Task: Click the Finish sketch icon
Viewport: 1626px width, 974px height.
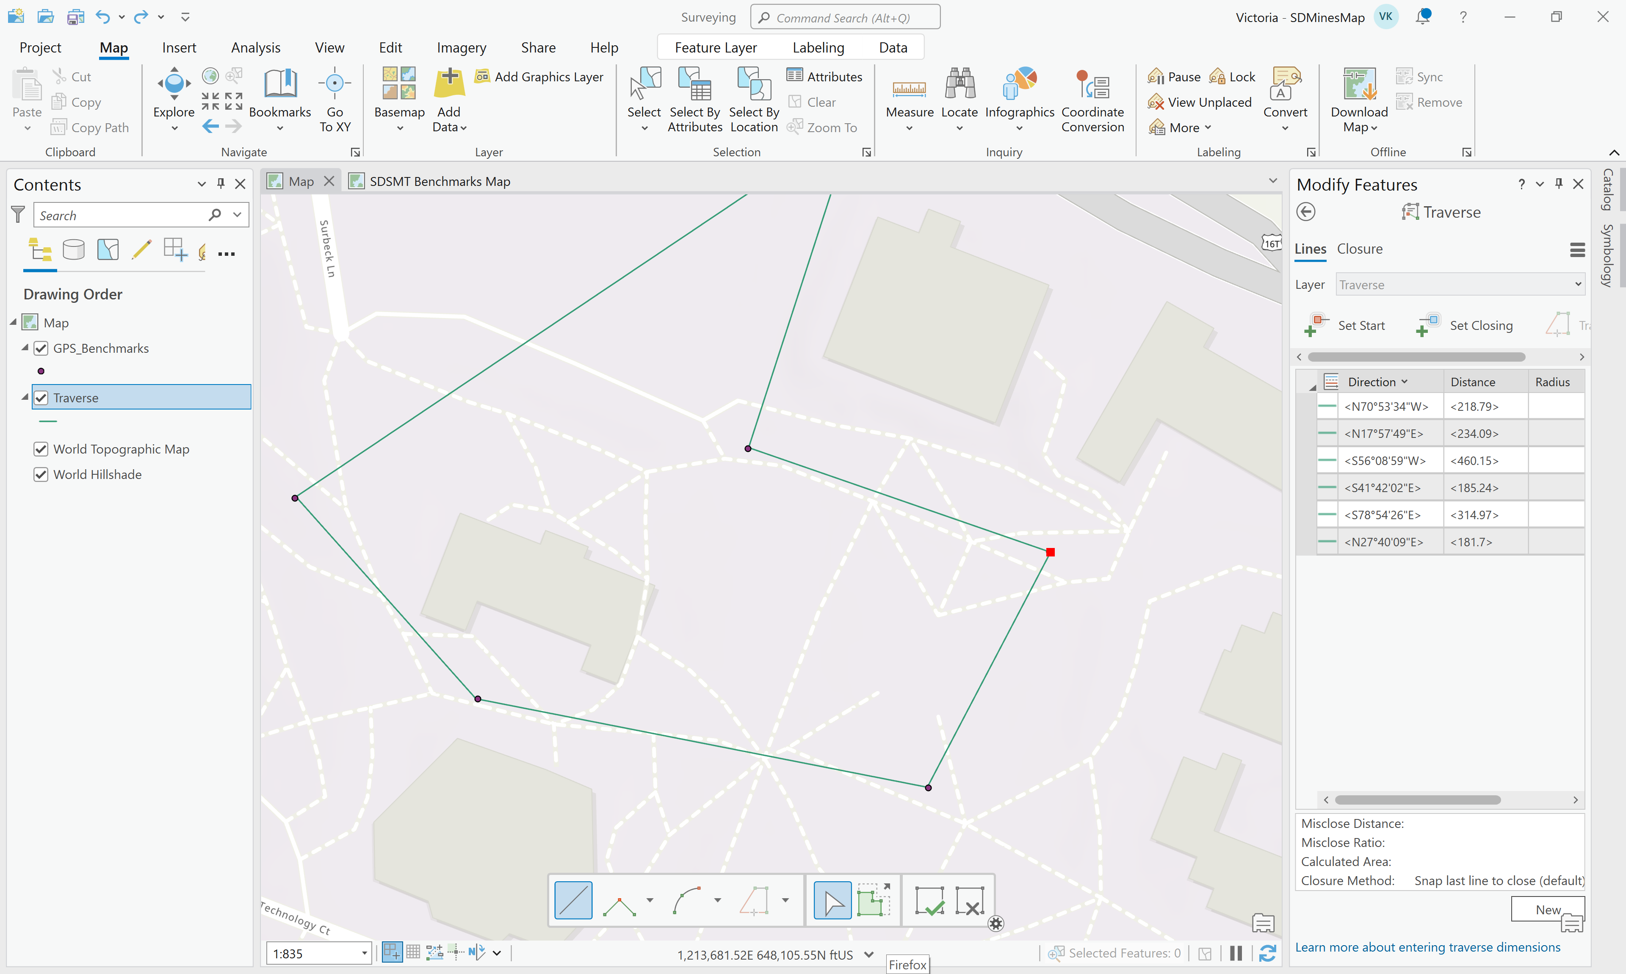Action: (929, 900)
